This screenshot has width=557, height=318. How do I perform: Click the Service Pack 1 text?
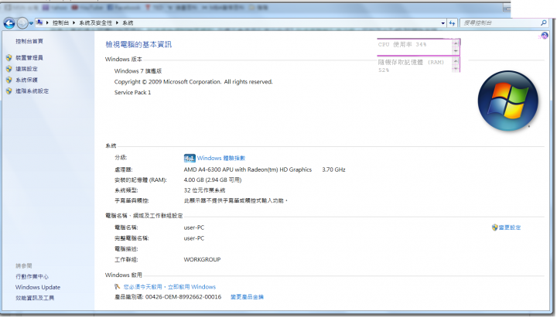[132, 92]
